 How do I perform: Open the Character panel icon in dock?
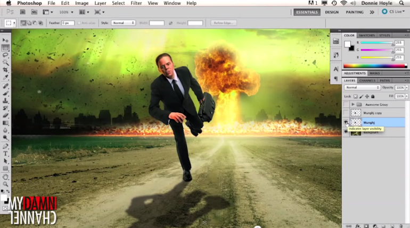[x=336, y=69]
